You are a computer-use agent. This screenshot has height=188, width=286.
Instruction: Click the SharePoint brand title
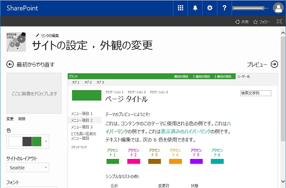(x=22, y=8)
